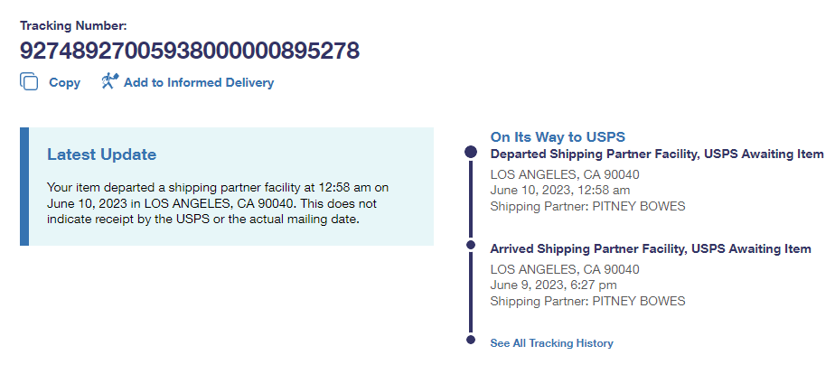The height and width of the screenshot is (374, 835).
Task: Click the Tracking Number label
Action: pos(73,25)
